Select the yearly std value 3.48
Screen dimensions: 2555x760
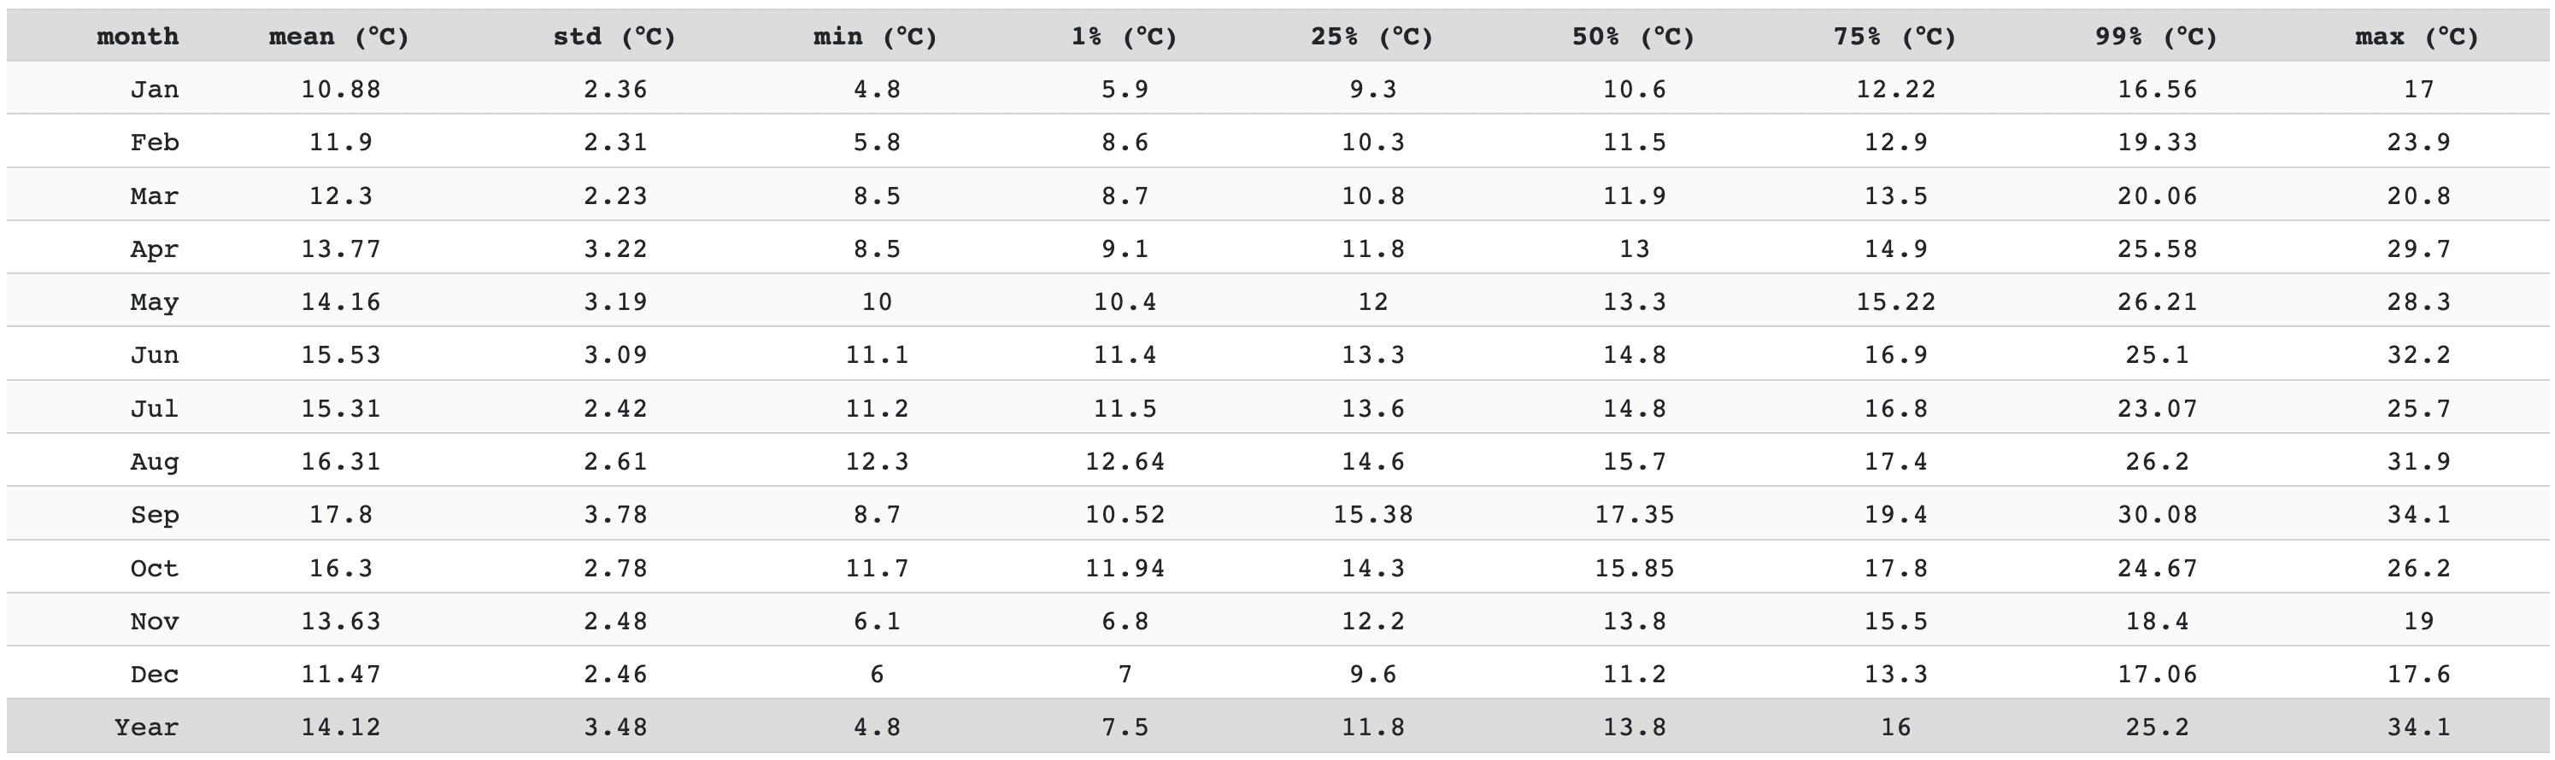[x=615, y=728]
